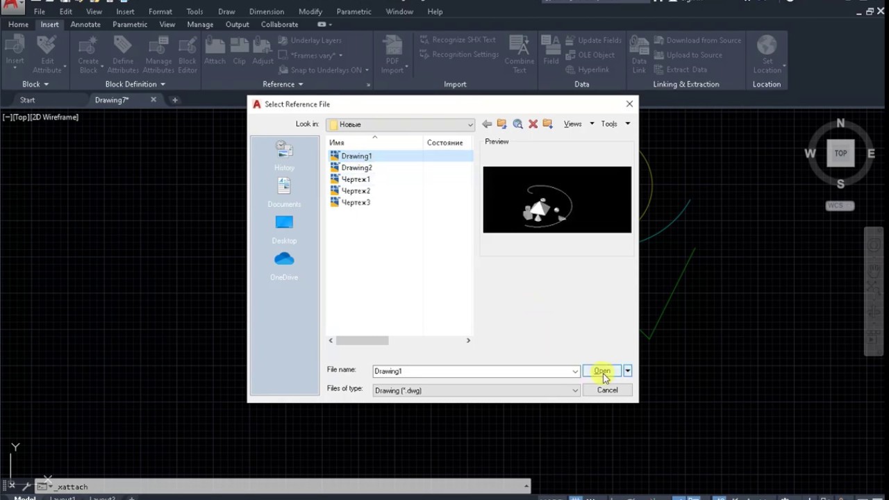Viewport: 889px width, 500px height.
Task: Switch to the Home ribbon tab
Action: (18, 24)
